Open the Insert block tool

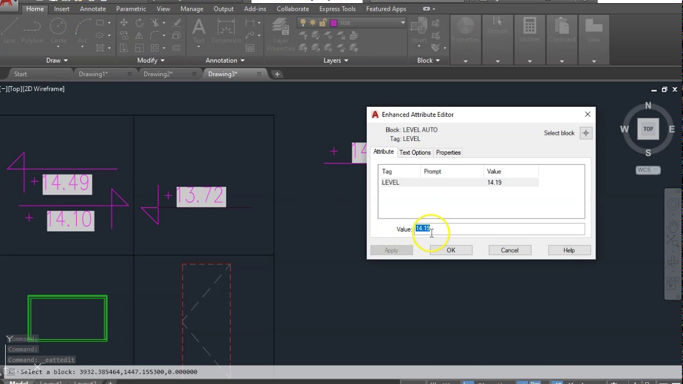pos(419,31)
